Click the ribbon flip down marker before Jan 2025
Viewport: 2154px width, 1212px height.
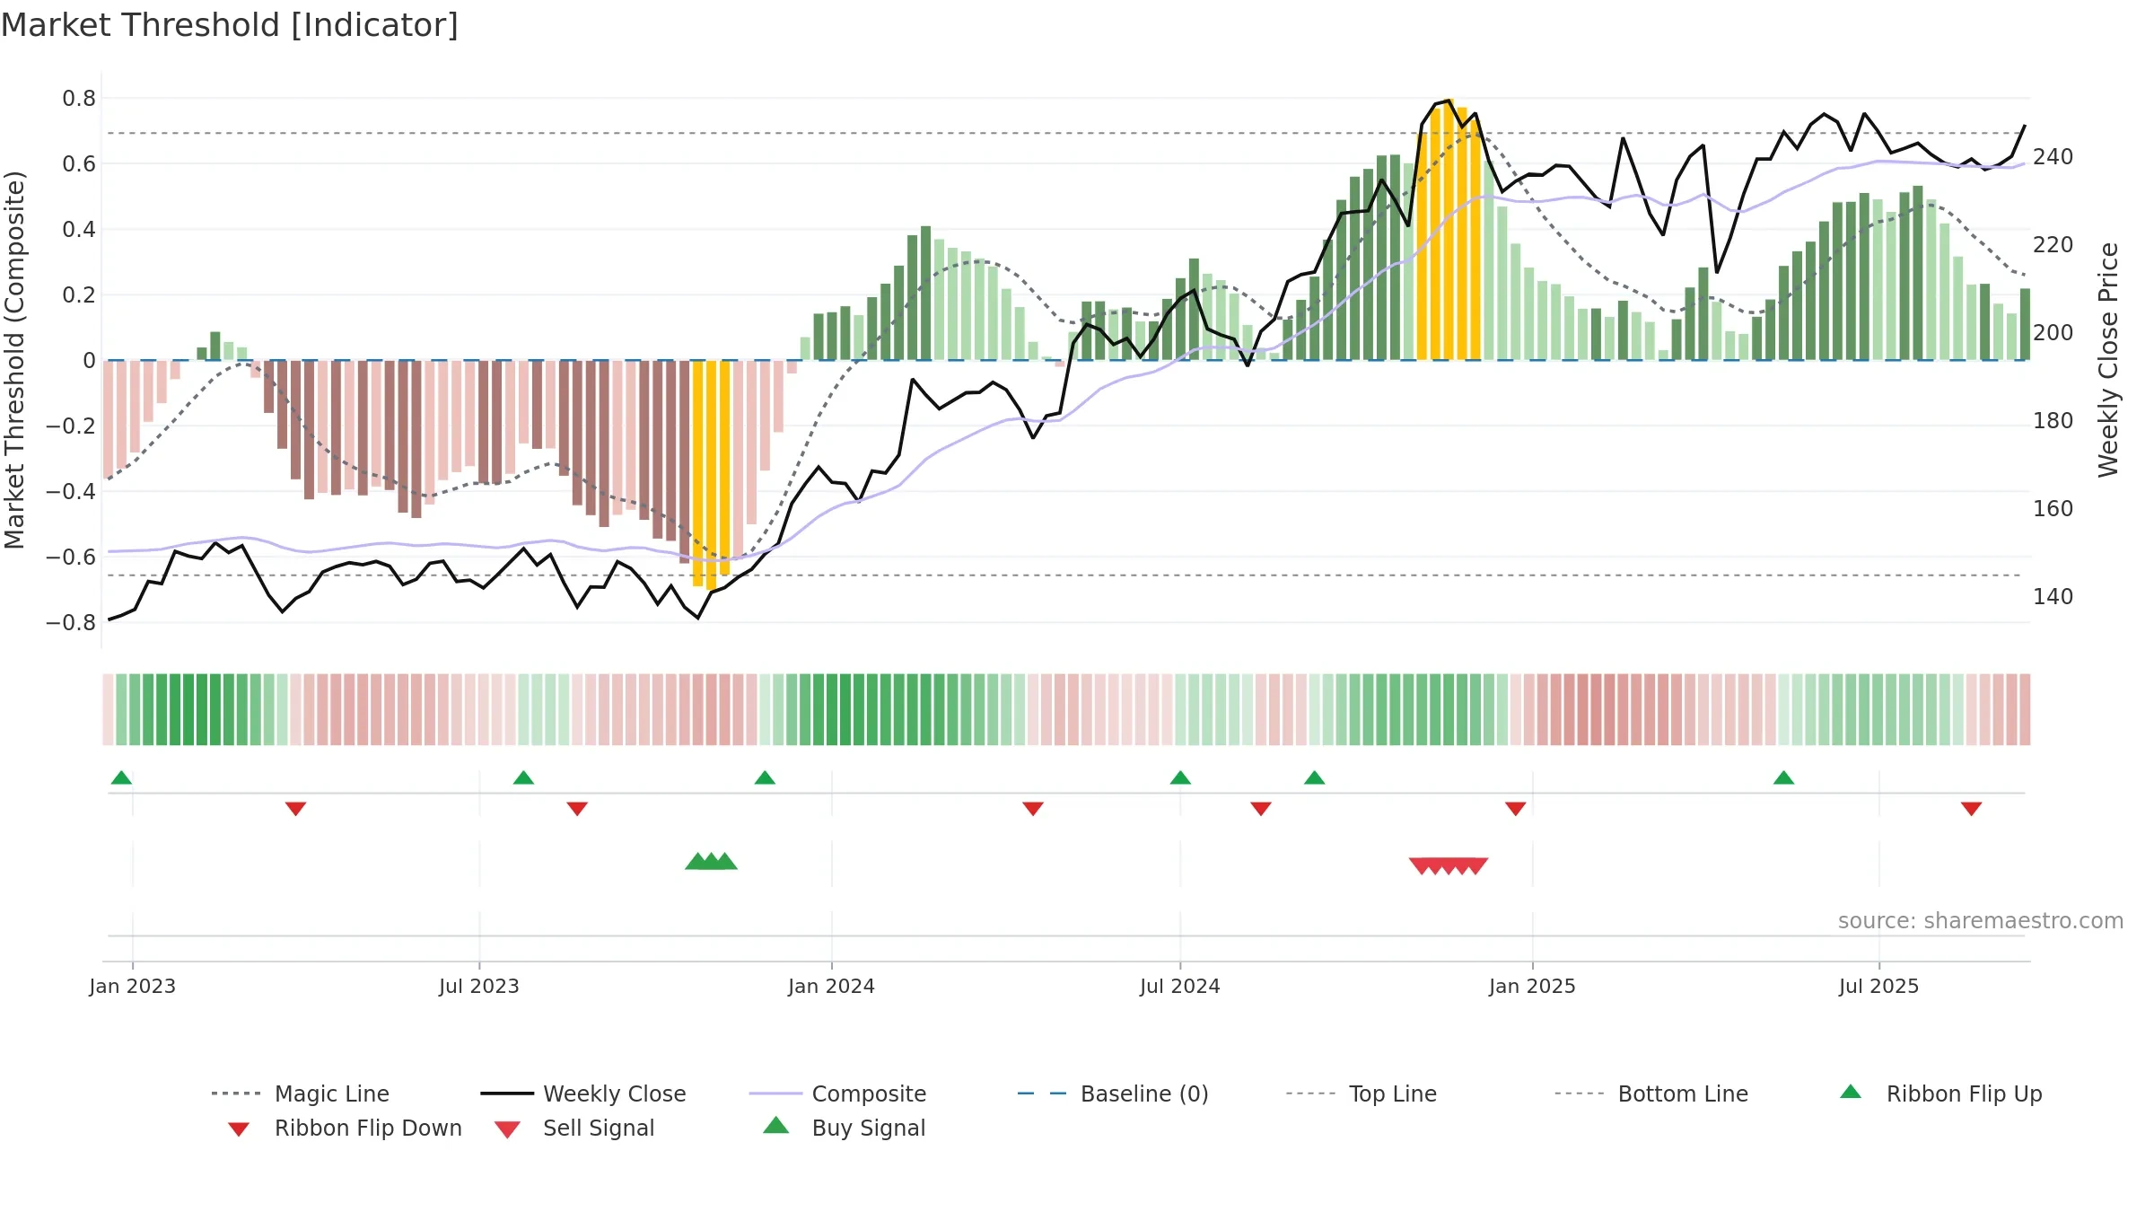pos(1516,809)
